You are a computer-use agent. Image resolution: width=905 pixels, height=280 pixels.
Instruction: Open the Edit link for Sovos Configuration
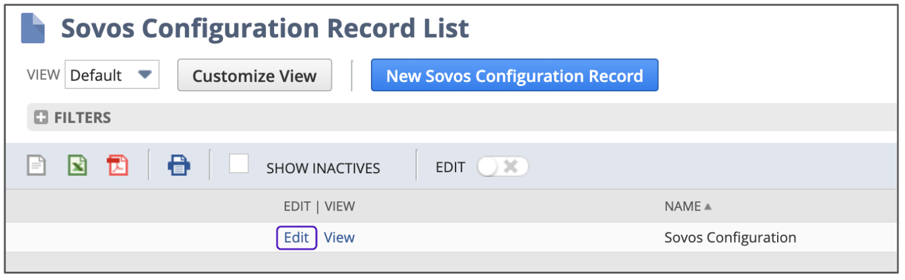click(297, 238)
